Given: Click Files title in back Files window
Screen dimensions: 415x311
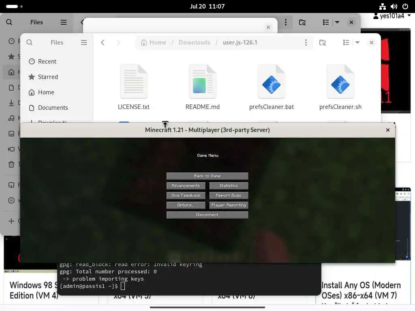Looking at the screenshot, I should tap(36, 22).
